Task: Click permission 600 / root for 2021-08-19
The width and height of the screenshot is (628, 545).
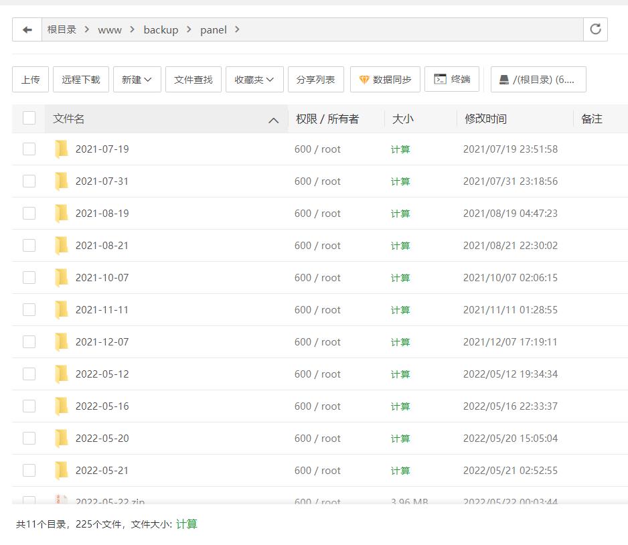Action: click(x=317, y=214)
